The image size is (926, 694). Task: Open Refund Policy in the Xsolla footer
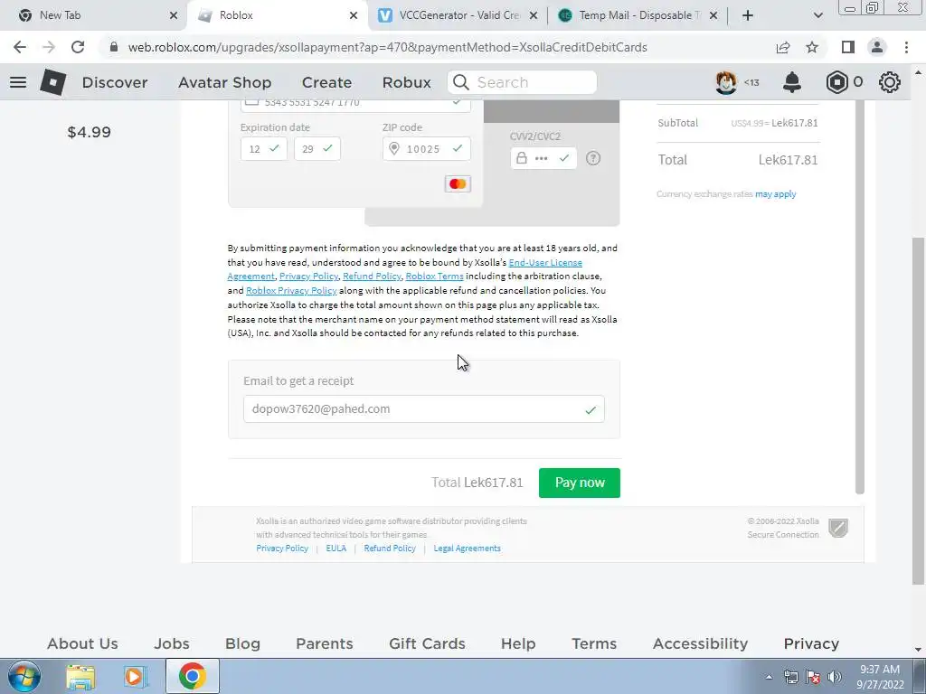click(x=390, y=549)
